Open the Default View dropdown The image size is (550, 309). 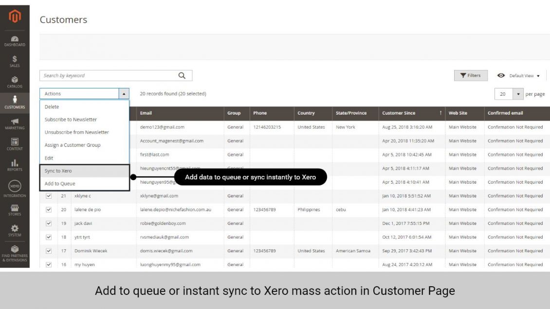[524, 76]
